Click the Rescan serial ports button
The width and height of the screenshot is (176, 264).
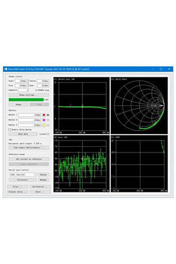click(x=43, y=174)
